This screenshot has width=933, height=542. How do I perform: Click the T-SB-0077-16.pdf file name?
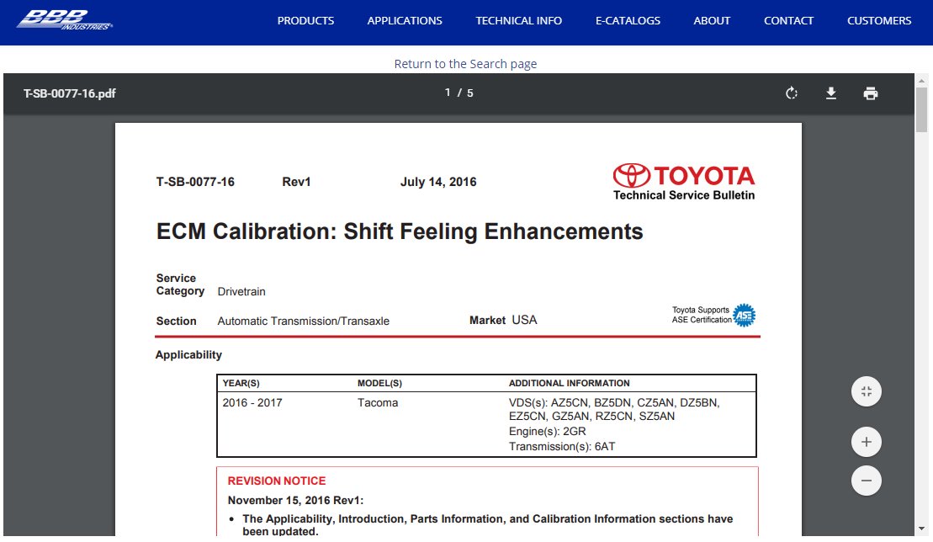[70, 93]
